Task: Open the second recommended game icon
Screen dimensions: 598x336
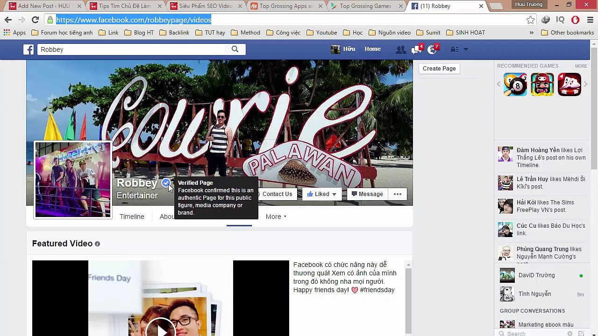Action: pos(542,84)
